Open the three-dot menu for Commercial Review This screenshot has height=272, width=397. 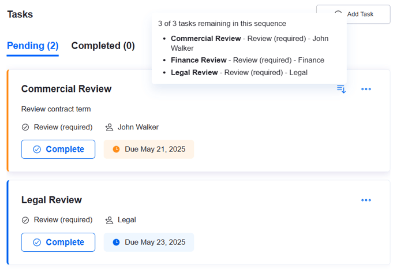pos(366,89)
